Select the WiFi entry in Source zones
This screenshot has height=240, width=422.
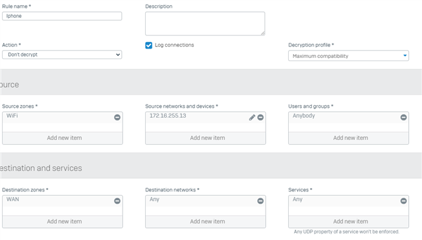[12, 116]
